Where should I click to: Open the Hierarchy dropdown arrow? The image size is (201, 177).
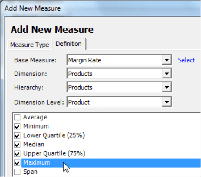166,87
